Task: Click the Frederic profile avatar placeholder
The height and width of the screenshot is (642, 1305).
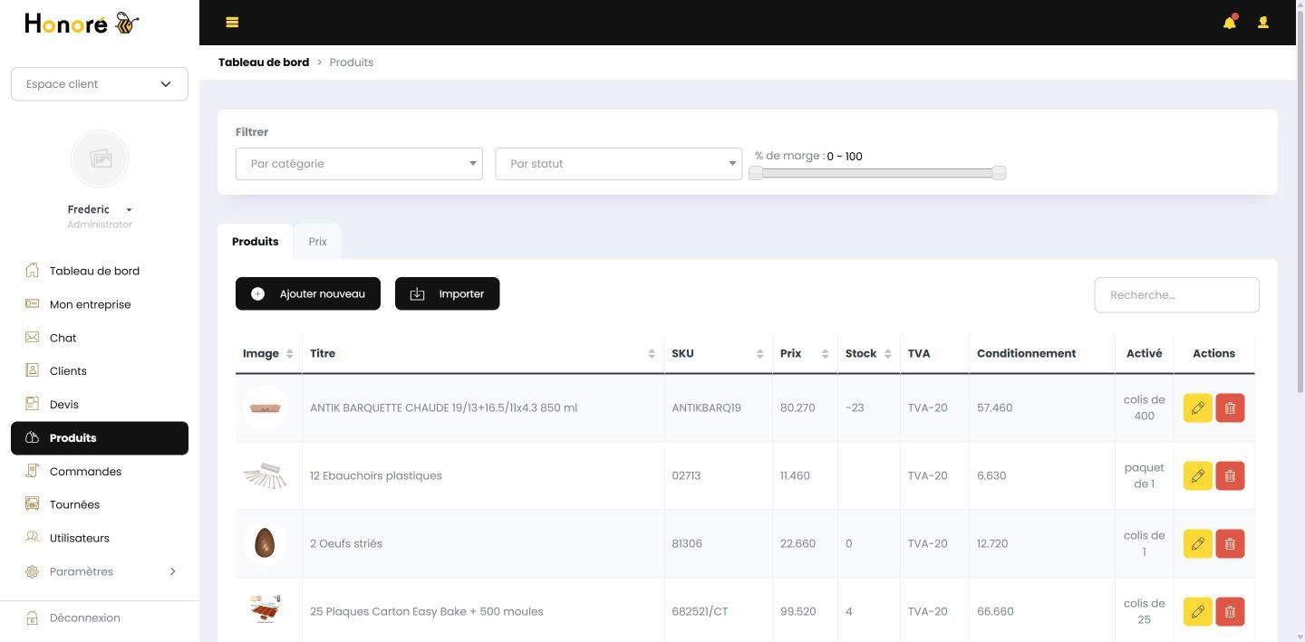Action: click(x=100, y=158)
